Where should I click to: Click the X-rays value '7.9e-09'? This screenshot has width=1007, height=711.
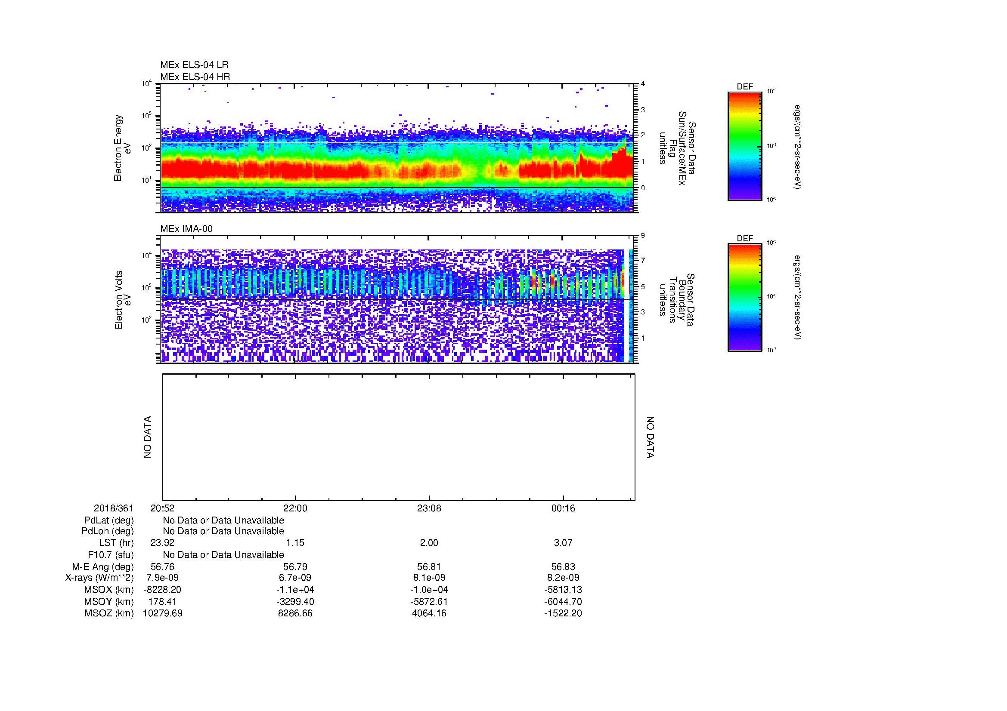[x=163, y=578]
